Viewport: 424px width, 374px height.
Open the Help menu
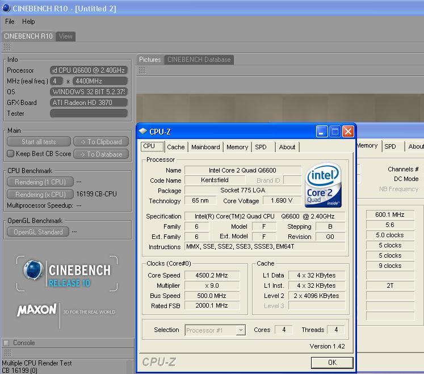point(28,22)
